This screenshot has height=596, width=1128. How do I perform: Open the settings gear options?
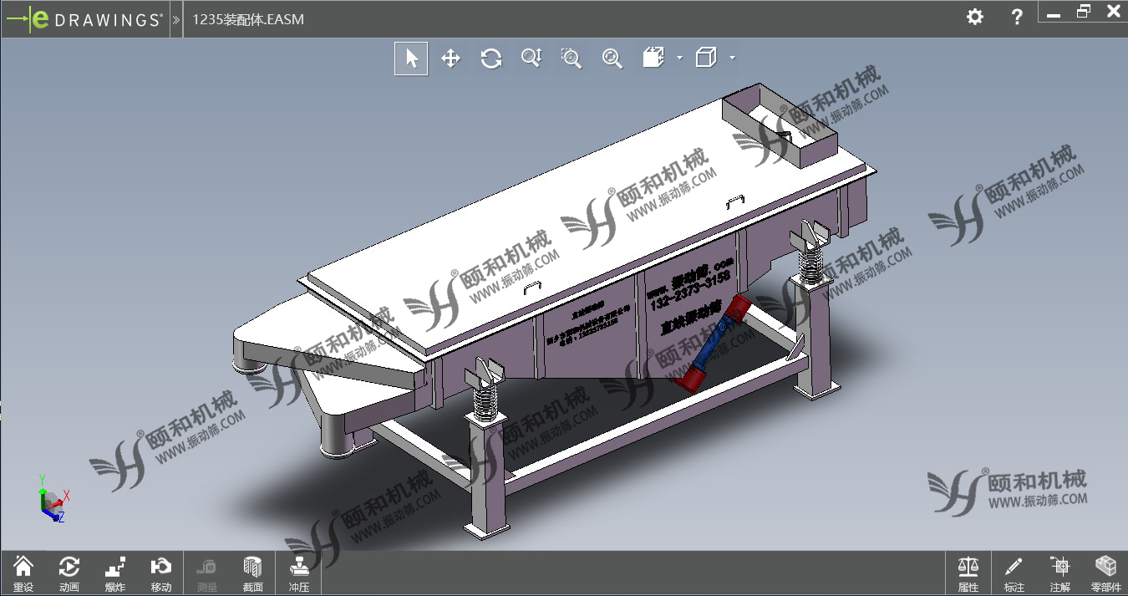(x=974, y=17)
